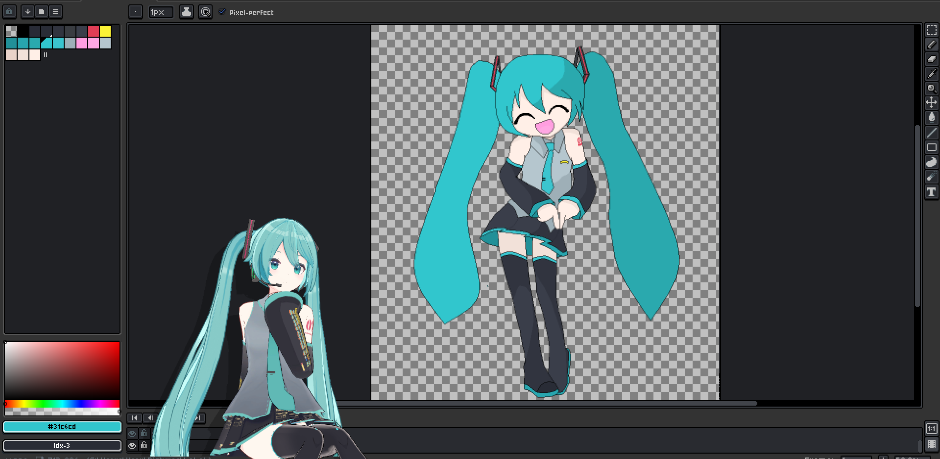Open the palette presets button

click(42, 12)
